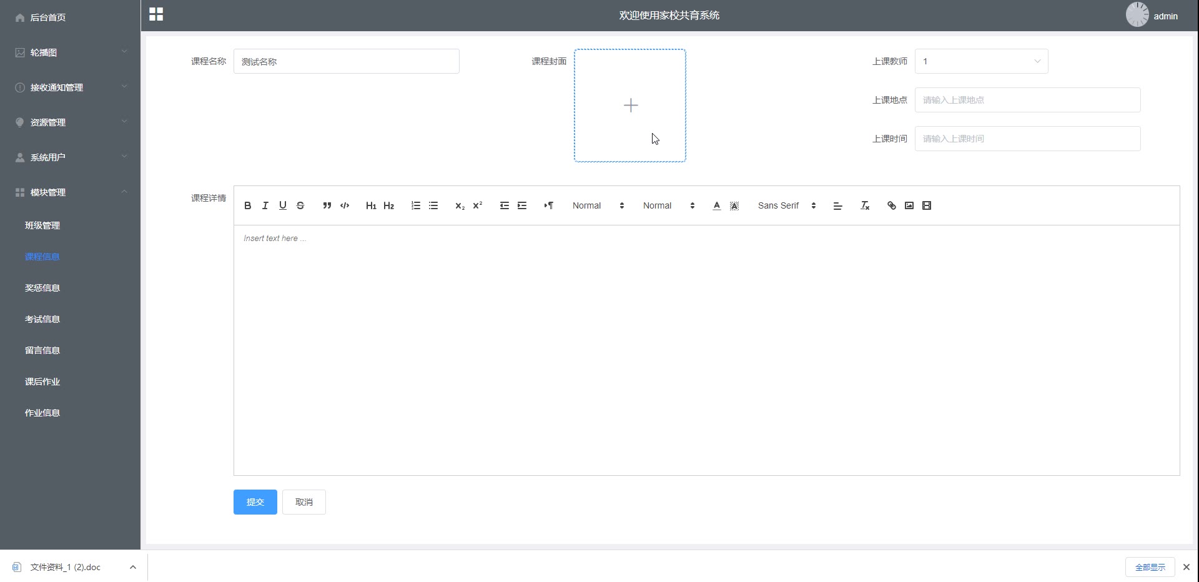1199x582 pixels.
Task: Focus the 上课地点 input field
Action: (x=1028, y=100)
